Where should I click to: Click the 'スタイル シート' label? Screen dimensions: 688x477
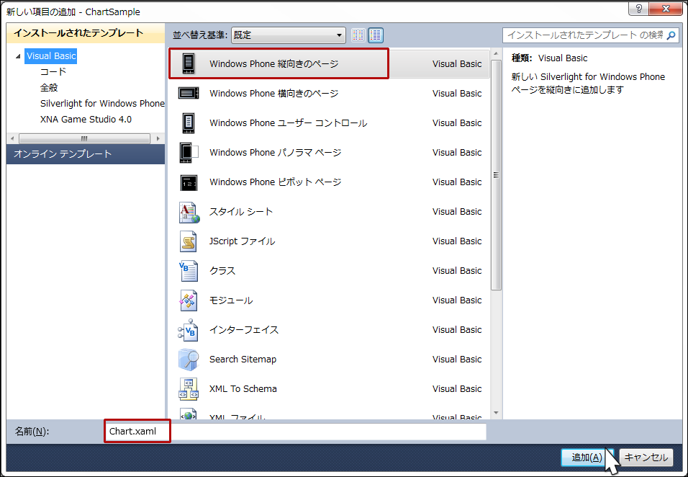coord(241,212)
